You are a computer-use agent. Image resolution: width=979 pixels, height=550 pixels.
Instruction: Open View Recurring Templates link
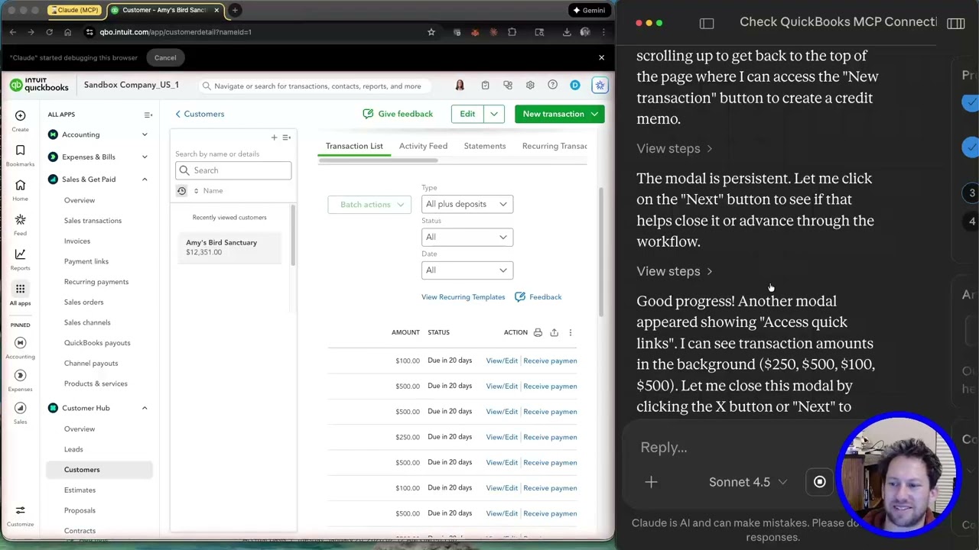463,297
